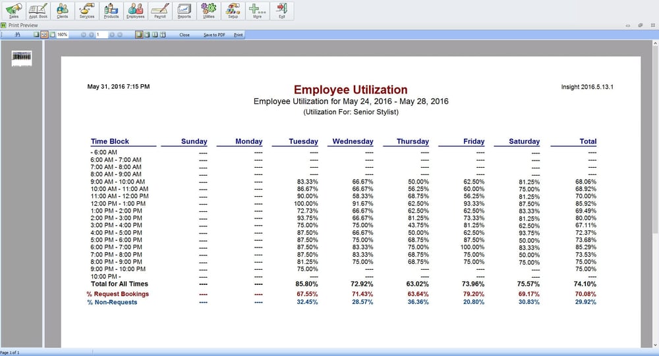Open the Appt. Book icon

pos(38,11)
